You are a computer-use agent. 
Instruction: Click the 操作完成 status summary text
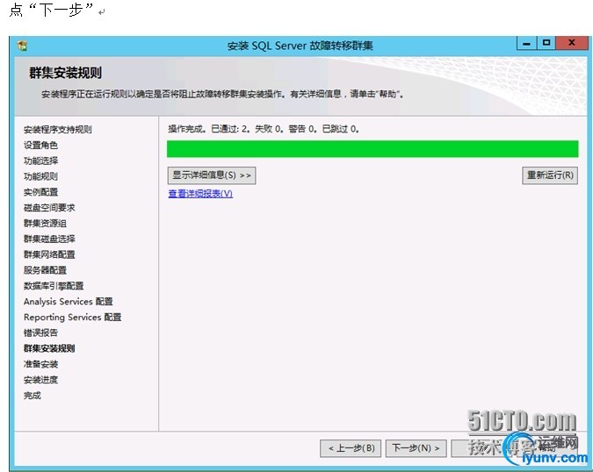tap(264, 129)
